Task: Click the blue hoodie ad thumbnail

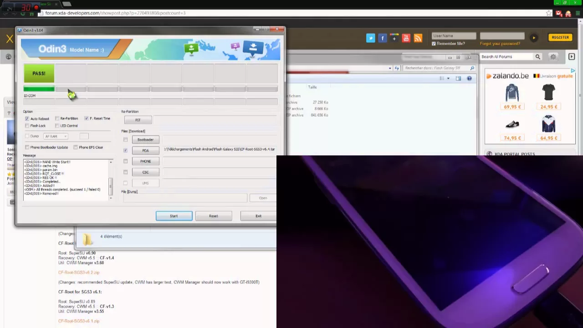Action: [512, 92]
